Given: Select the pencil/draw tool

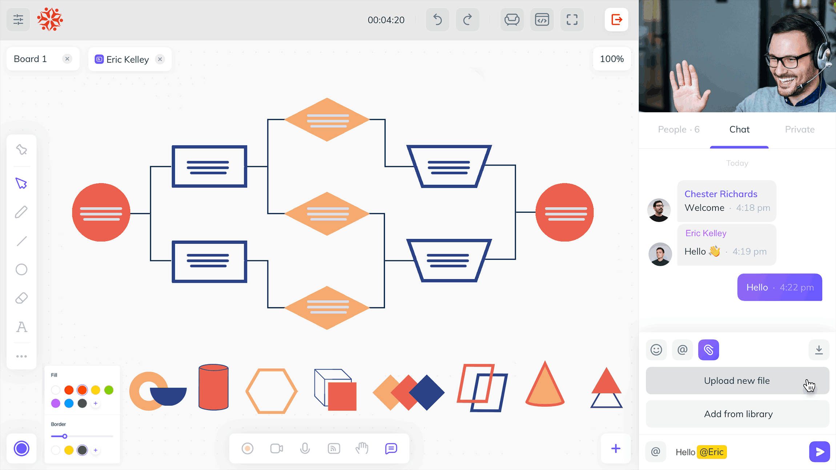Looking at the screenshot, I should [x=22, y=212].
